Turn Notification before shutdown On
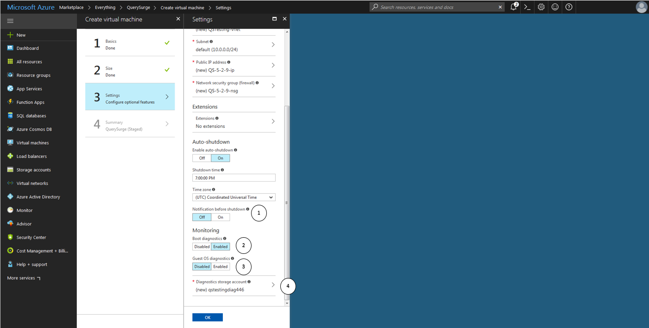The height and width of the screenshot is (328, 649). tap(221, 217)
